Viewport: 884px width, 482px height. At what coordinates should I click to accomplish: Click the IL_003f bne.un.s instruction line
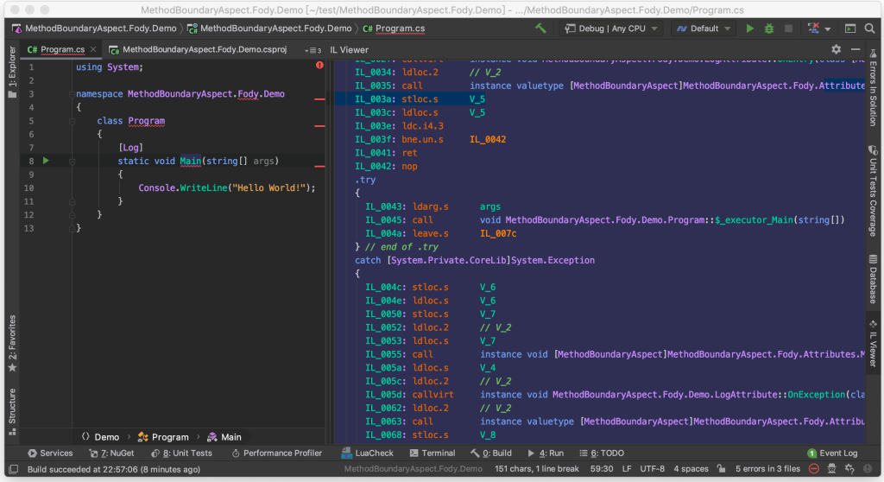click(430, 139)
